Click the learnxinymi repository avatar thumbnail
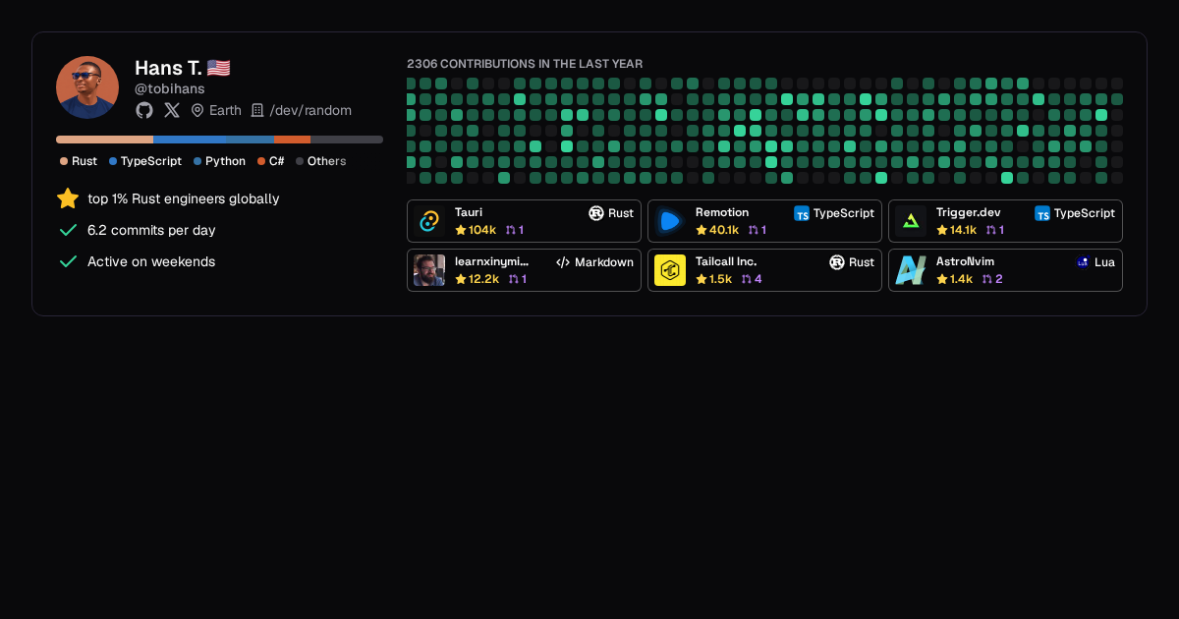This screenshot has width=1179, height=619. click(x=429, y=270)
